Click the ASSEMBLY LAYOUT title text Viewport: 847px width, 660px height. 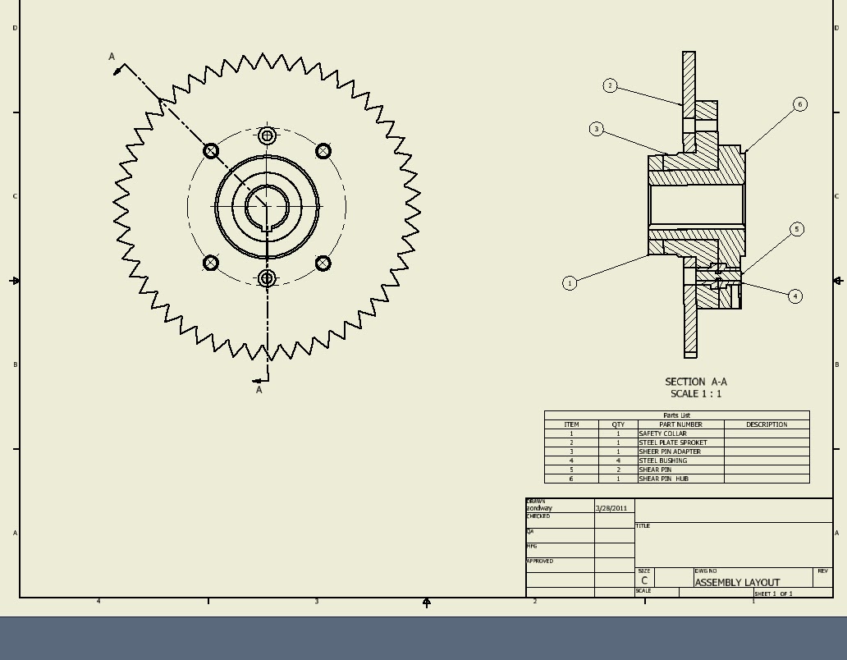[737, 582]
